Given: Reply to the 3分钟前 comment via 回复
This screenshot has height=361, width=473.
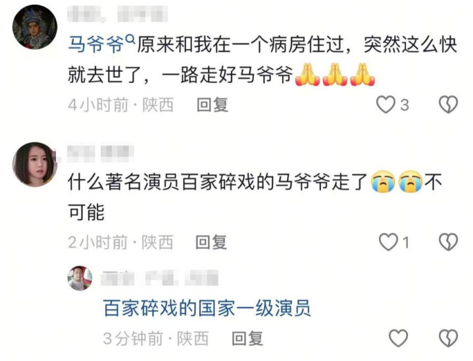Looking at the screenshot, I should 247,339.
